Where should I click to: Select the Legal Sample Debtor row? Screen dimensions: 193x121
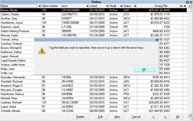coord(17,61)
